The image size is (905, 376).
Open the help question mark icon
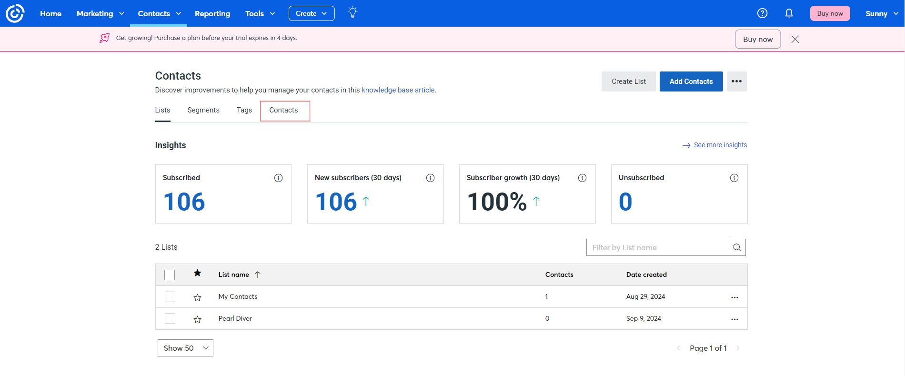click(762, 13)
